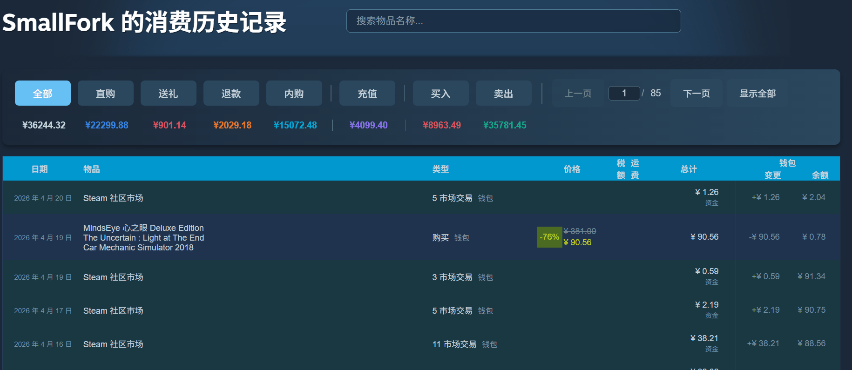This screenshot has width=852, height=370.
Task: Show 买入 market purchases
Action: coord(440,94)
